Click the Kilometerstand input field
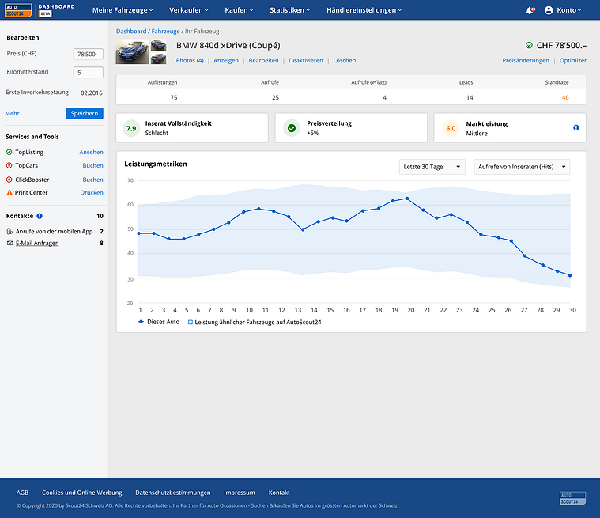This screenshot has height=518, width=600. (x=89, y=72)
